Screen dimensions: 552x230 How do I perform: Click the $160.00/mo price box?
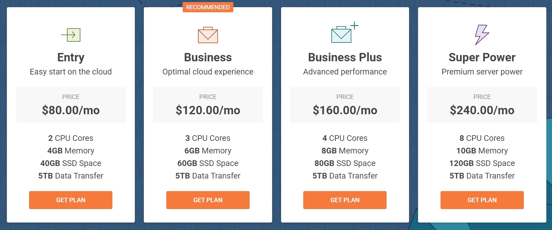point(345,105)
